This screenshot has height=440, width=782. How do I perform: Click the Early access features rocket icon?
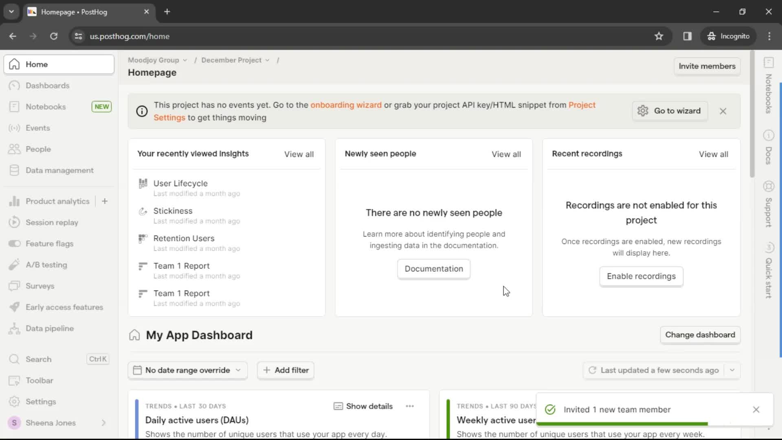click(14, 307)
